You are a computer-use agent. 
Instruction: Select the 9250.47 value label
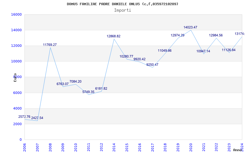click(152, 65)
